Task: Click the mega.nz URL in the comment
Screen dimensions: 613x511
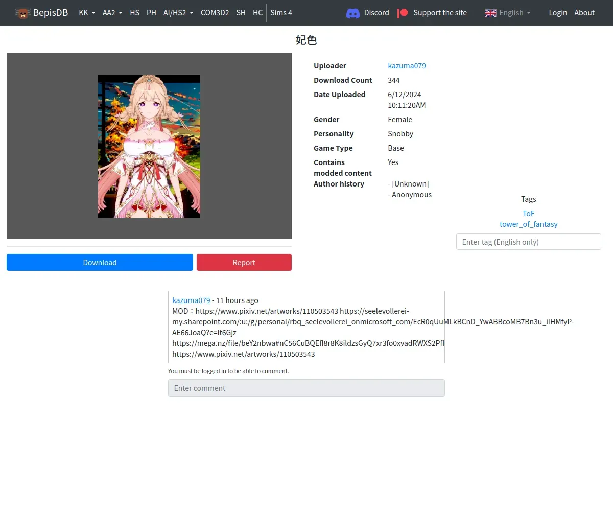Action: (x=308, y=343)
